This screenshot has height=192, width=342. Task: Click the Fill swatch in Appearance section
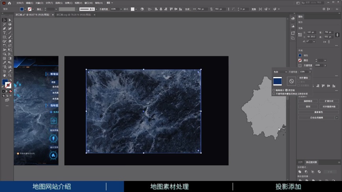[300, 55]
